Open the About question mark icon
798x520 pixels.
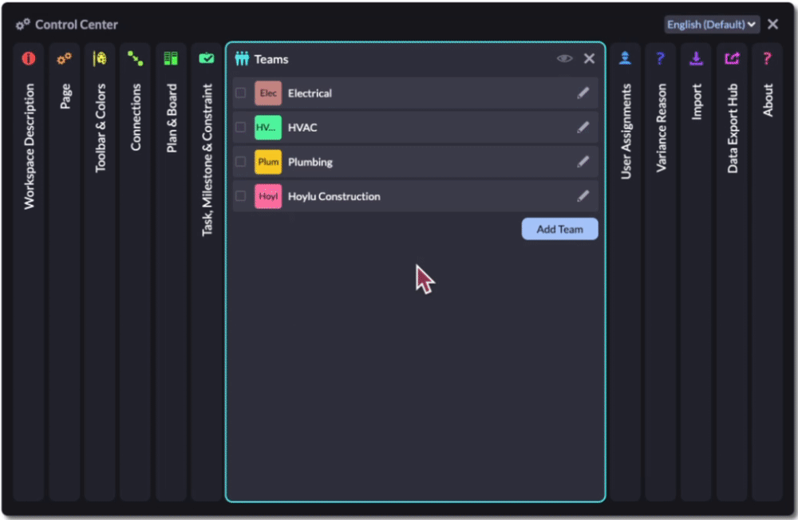[x=768, y=58]
